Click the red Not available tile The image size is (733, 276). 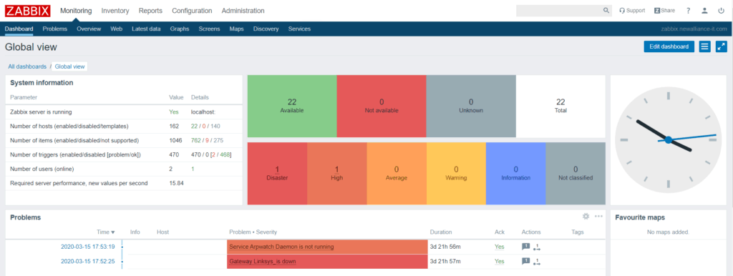click(x=382, y=106)
